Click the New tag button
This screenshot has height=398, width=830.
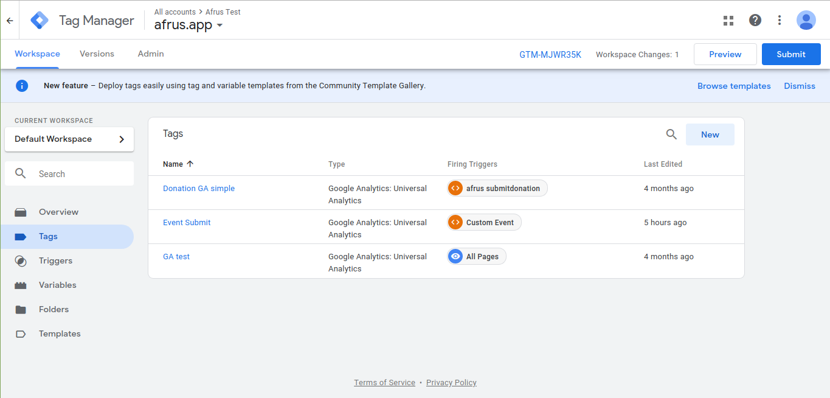pos(710,134)
